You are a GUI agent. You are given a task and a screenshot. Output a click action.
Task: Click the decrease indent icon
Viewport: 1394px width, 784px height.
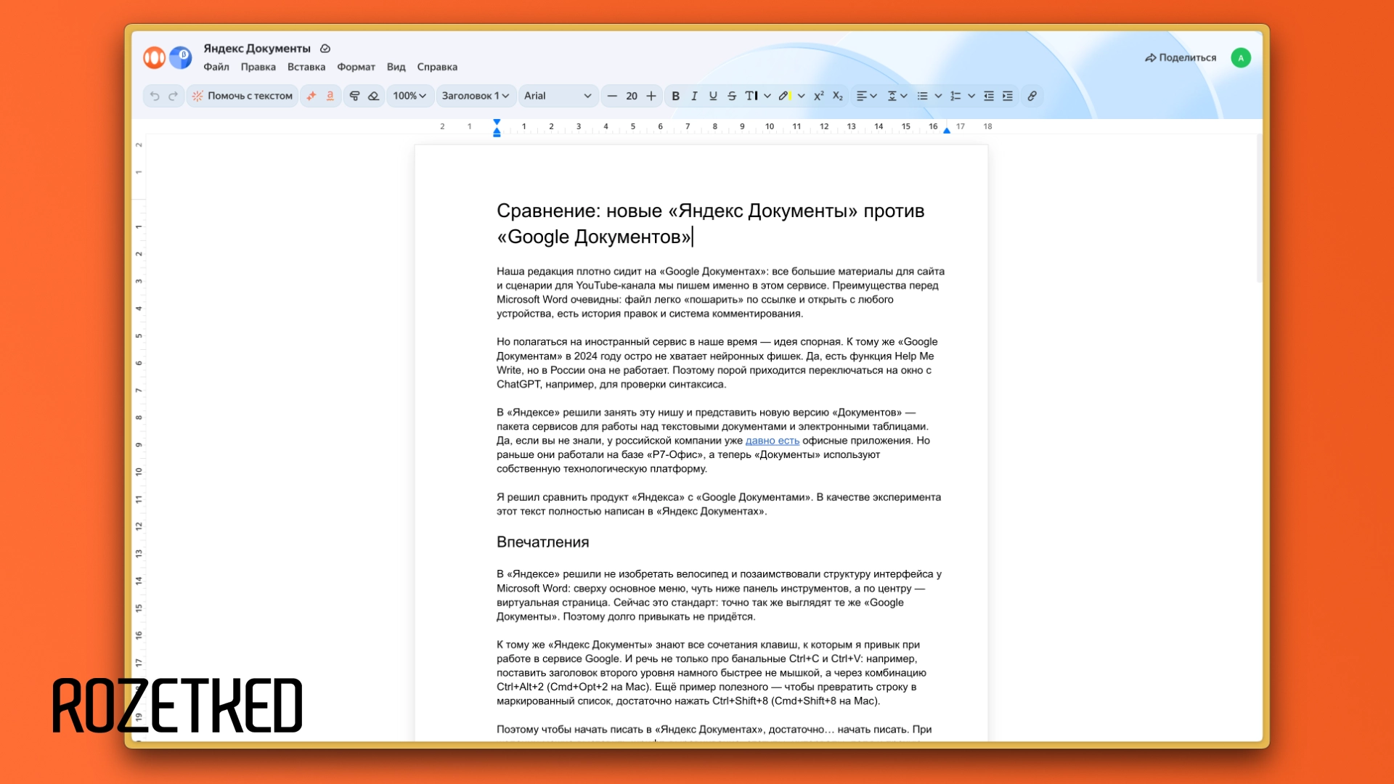coord(989,96)
